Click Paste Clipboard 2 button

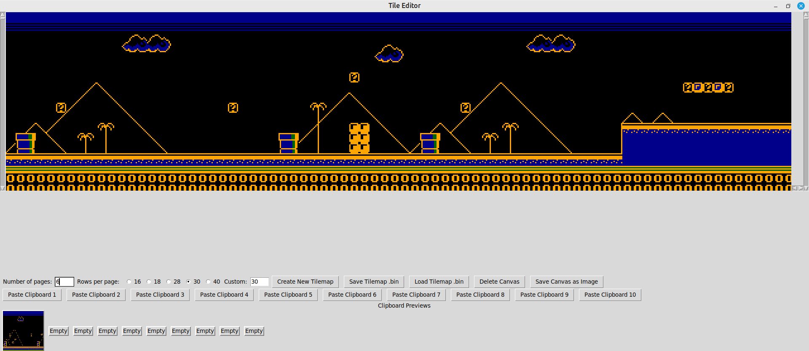tap(96, 295)
